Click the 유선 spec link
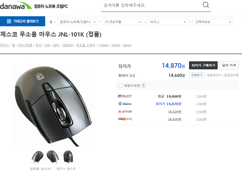The image size is (242, 173). click(38, 45)
